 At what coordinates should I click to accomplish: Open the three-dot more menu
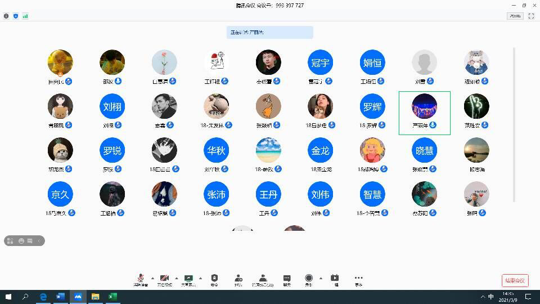(x=358, y=278)
